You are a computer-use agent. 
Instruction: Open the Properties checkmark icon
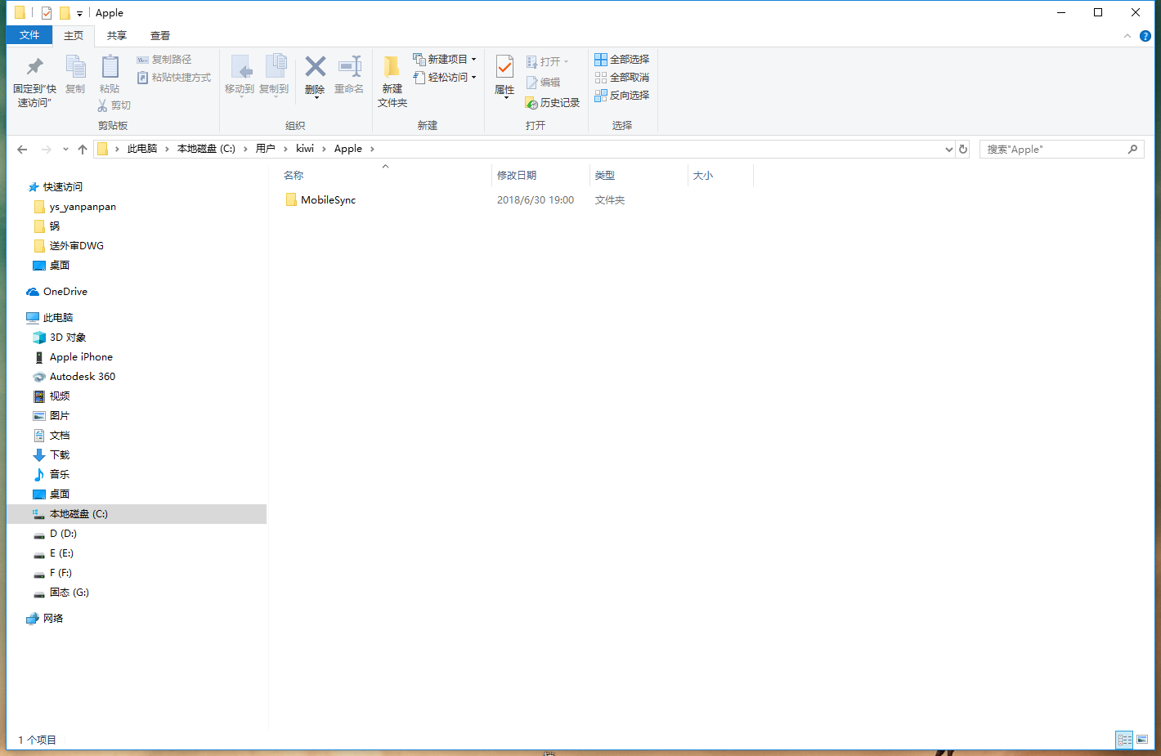pyautogui.click(x=504, y=67)
